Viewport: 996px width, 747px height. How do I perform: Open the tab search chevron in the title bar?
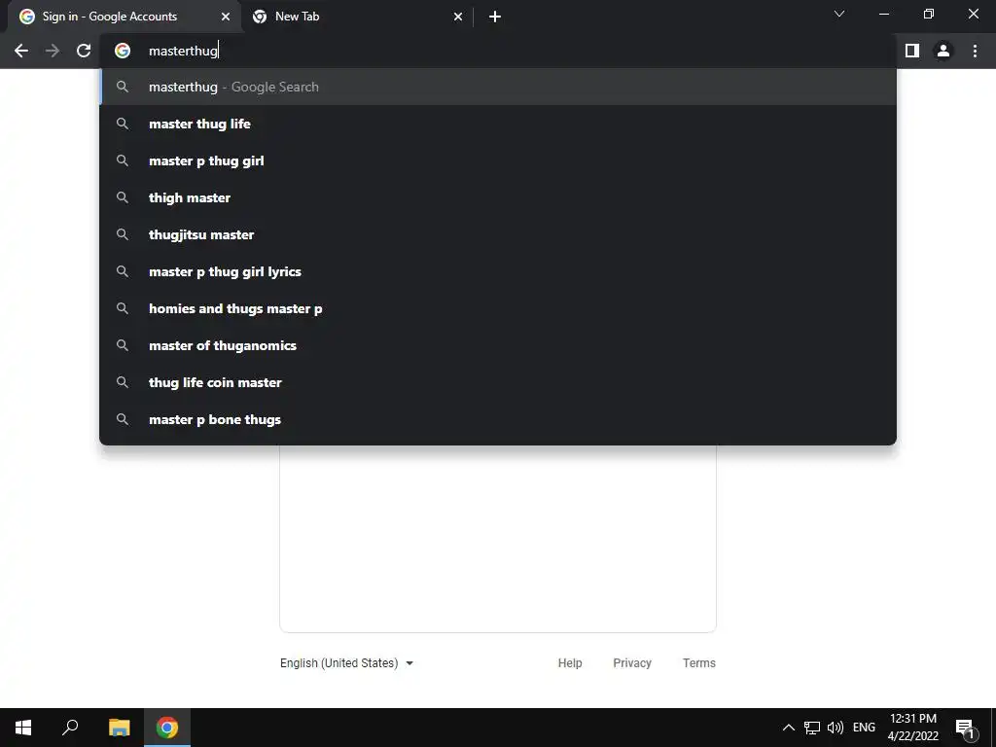point(839,14)
